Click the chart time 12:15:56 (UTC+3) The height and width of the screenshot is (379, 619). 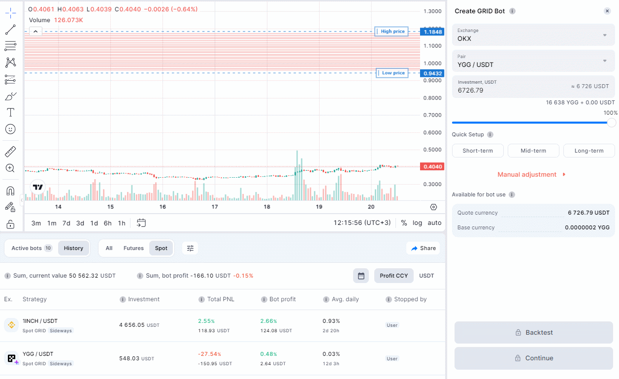[x=362, y=223]
